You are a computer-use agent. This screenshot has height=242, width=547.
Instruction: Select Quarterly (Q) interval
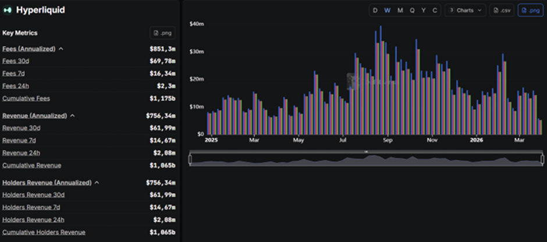pyautogui.click(x=412, y=10)
